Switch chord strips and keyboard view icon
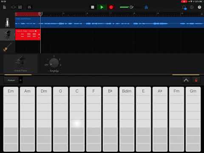The width and height of the screenshot is (204, 153). point(186,80)
